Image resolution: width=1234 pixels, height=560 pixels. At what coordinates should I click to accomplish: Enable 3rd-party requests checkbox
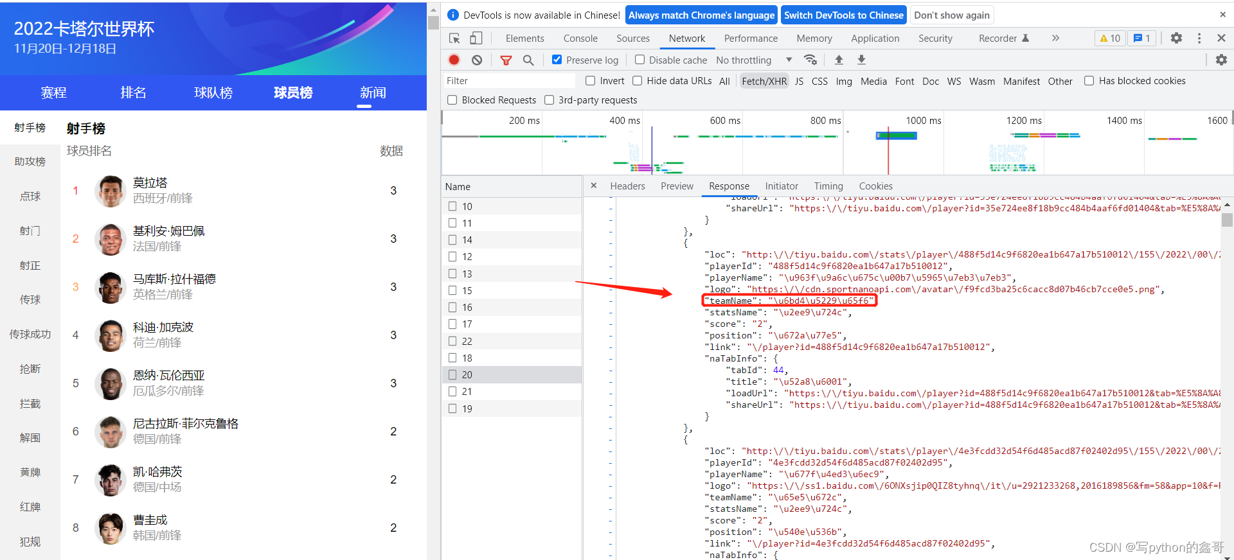549,100
